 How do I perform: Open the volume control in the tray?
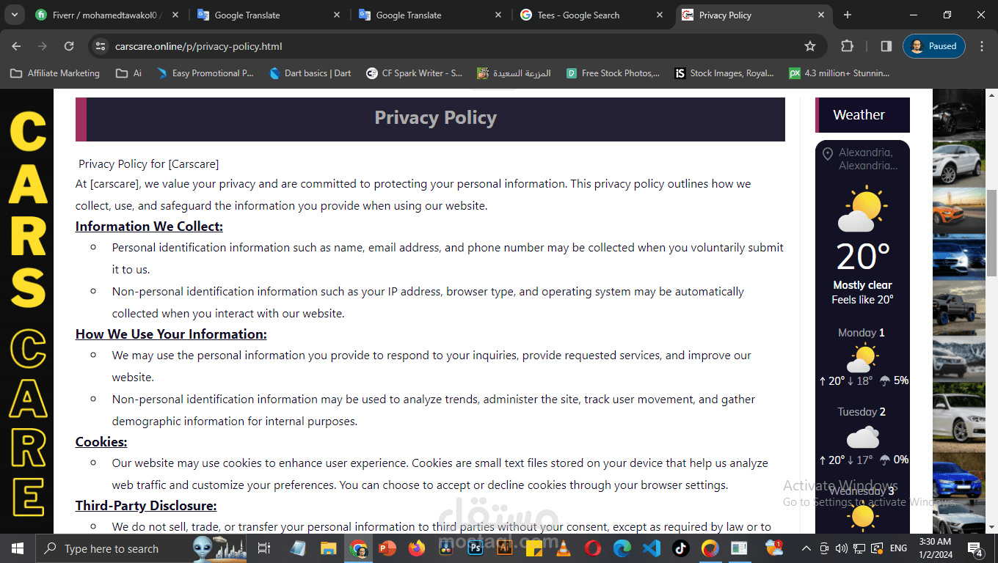coord(841,548)
